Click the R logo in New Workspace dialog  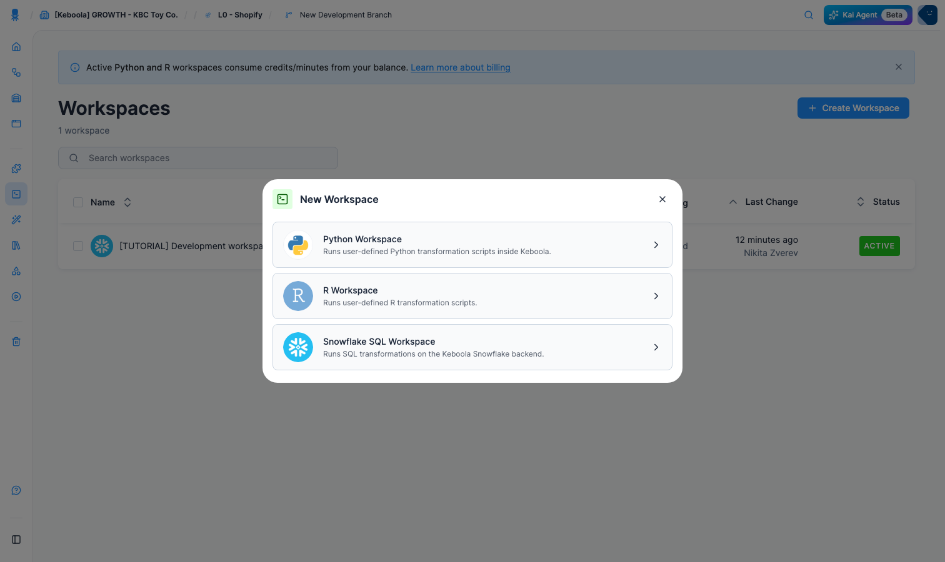(298, 296)
